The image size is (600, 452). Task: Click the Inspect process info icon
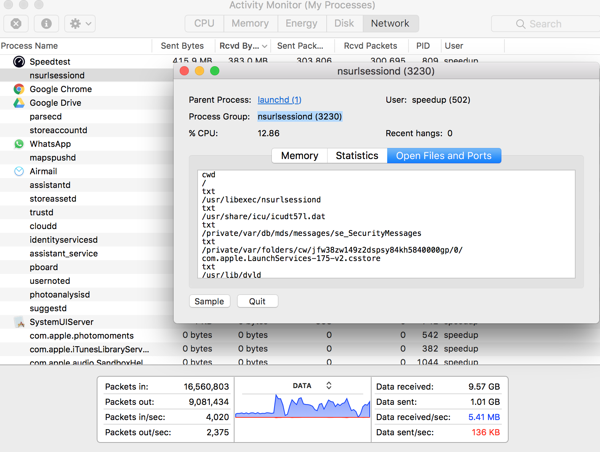(46, 24)
